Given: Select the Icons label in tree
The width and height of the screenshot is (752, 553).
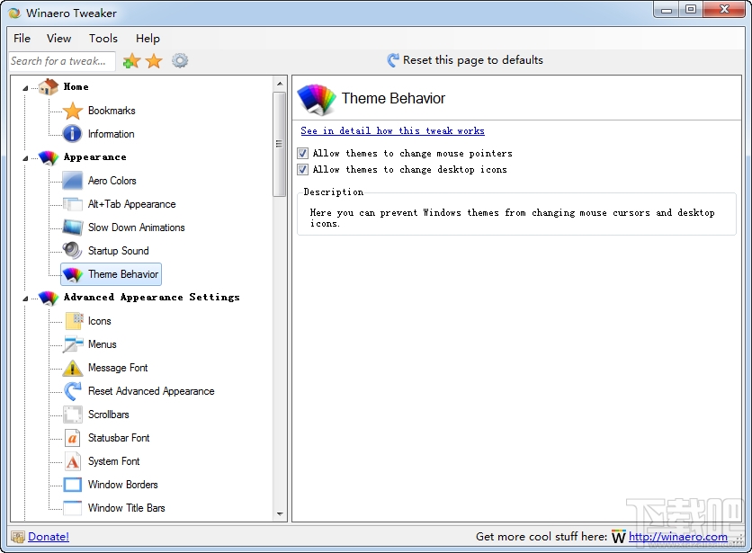Looking at the screenshot, I should pos(99,321).
